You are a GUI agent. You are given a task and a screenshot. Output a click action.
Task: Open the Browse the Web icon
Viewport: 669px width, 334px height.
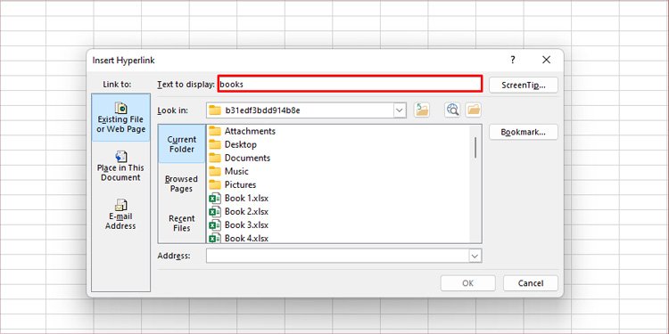click(x=452, y=110)
